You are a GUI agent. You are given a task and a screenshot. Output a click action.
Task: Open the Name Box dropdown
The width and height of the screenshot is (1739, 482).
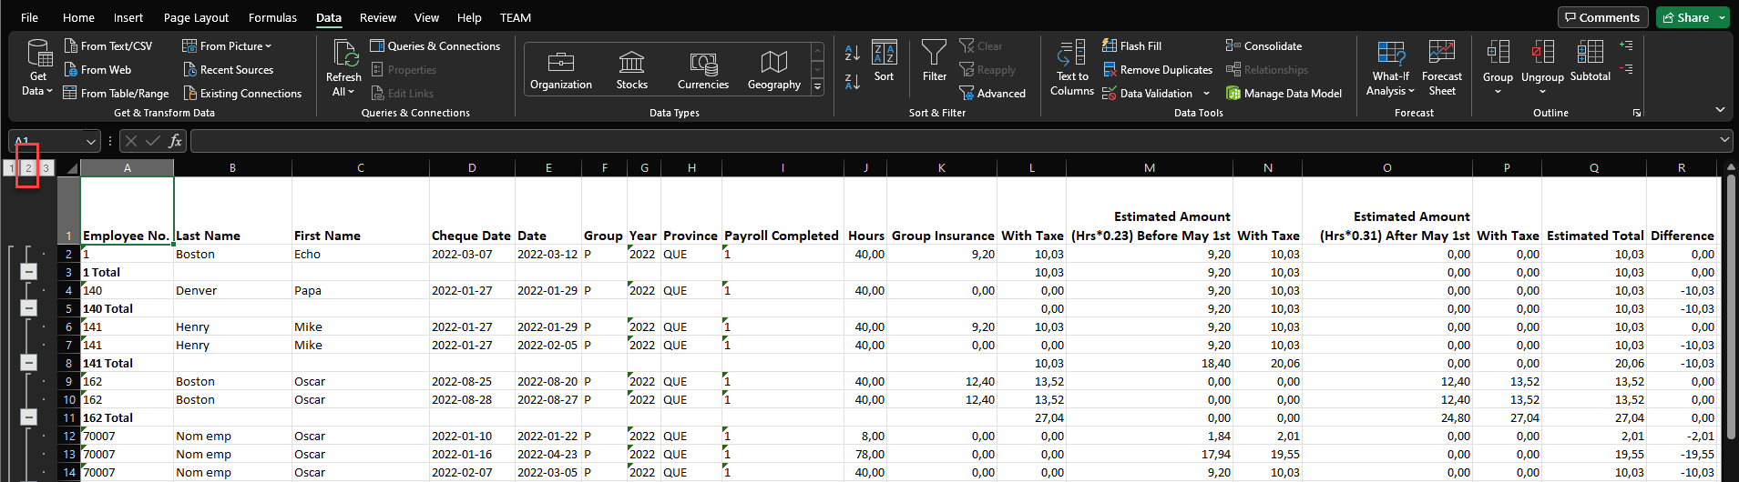coord(90,141)
